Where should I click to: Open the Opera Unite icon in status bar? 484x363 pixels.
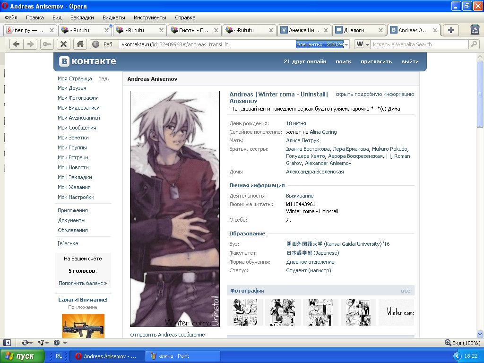coord(41,343)
